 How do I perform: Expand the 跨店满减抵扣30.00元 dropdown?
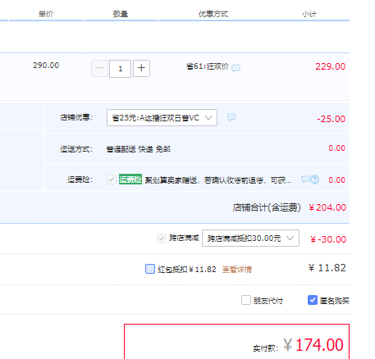(x=250, y=239)
